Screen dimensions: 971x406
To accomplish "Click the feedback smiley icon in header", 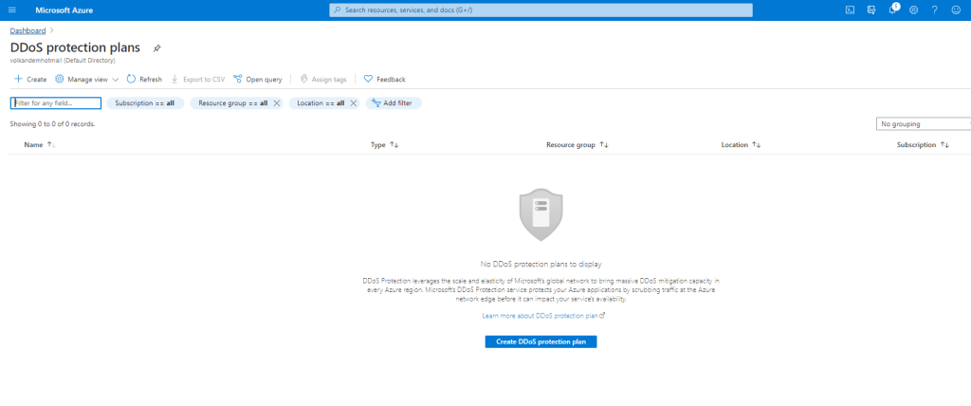I will tap(956, 9).
